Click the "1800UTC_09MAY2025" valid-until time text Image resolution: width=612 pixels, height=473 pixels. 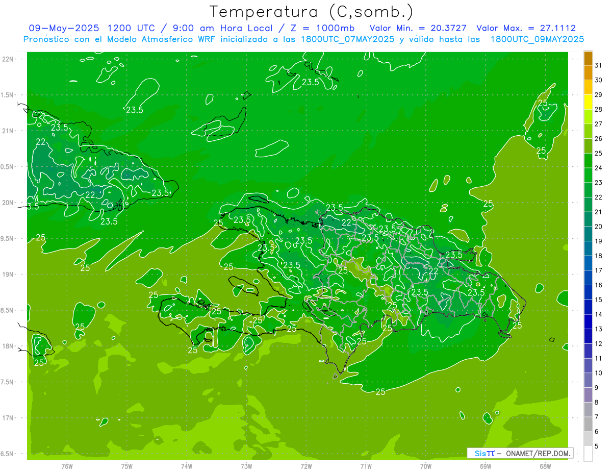click(537, 39)
